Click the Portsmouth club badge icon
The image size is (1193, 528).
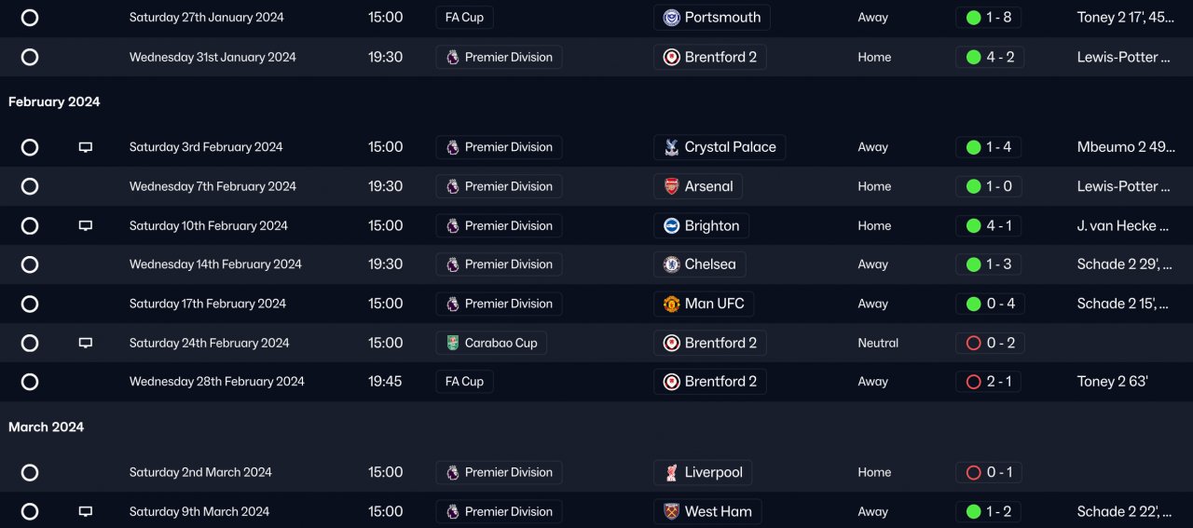click(671, 18)
